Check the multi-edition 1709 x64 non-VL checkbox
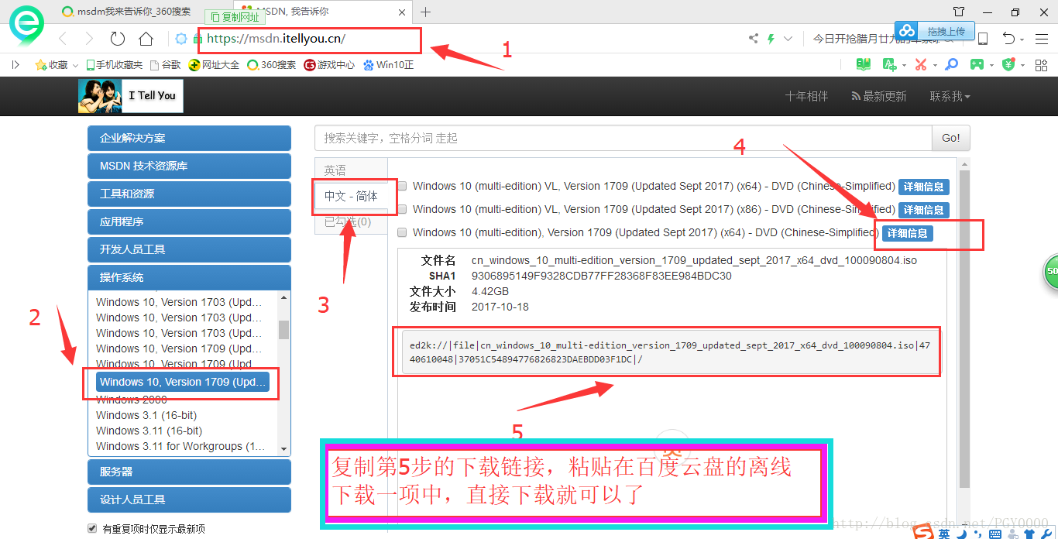Screen dimensions: 1058x539 402,232
